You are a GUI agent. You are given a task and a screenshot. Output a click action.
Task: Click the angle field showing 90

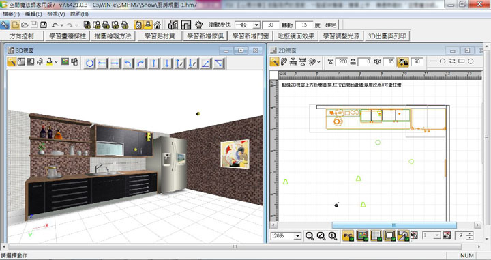(417, 61)
